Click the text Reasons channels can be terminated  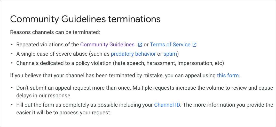coord(55,32)
